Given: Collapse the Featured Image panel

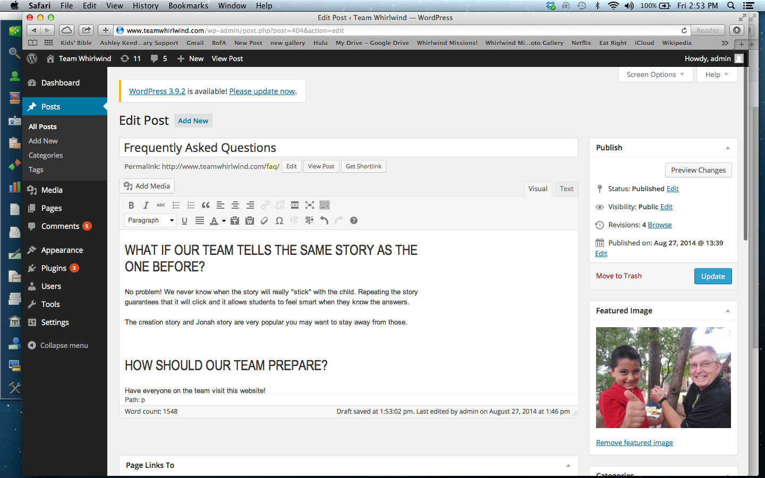Looking at the screenshot, I should click(x=727, y=311).
